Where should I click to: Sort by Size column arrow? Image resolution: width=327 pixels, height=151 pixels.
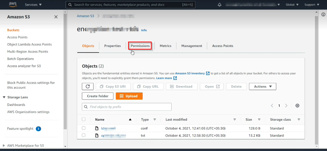pyautogui.click(x=259, y=119)
